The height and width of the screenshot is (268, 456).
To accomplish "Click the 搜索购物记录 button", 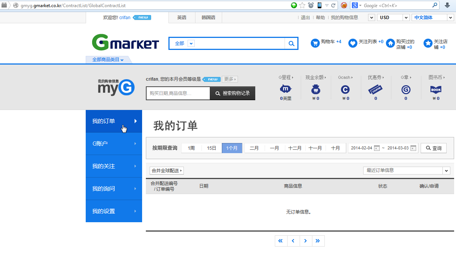I will coord(232,93).
